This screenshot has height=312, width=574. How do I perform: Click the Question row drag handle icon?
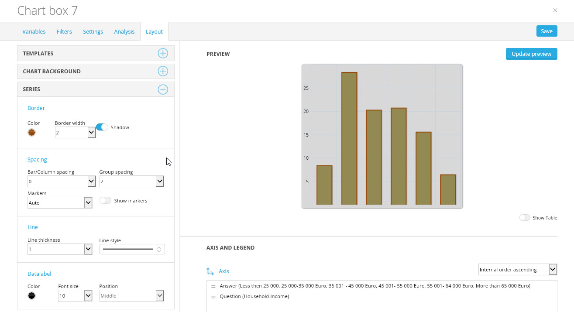[x=213, y=297]
